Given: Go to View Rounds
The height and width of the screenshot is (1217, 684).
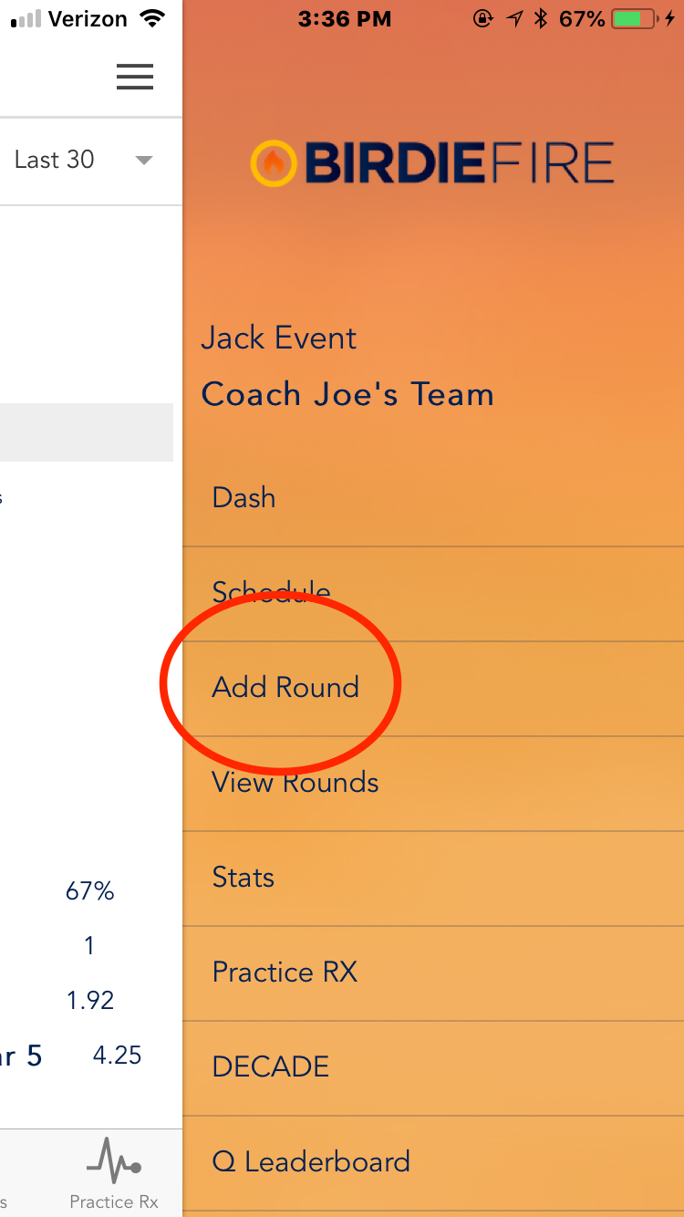Looking at the screenshot, I should coord(295,782).
